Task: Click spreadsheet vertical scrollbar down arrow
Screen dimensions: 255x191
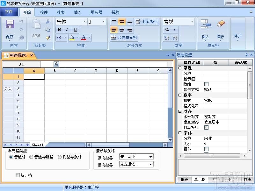Action: point(170,140)
